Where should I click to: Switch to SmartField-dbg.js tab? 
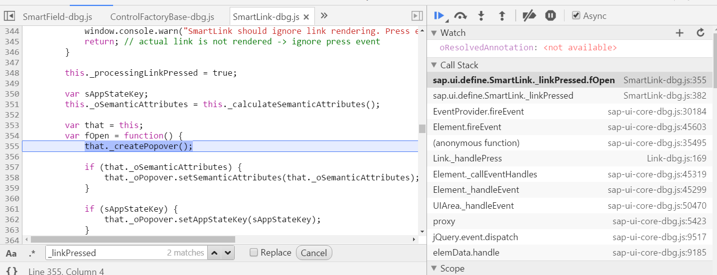point(57,17)
